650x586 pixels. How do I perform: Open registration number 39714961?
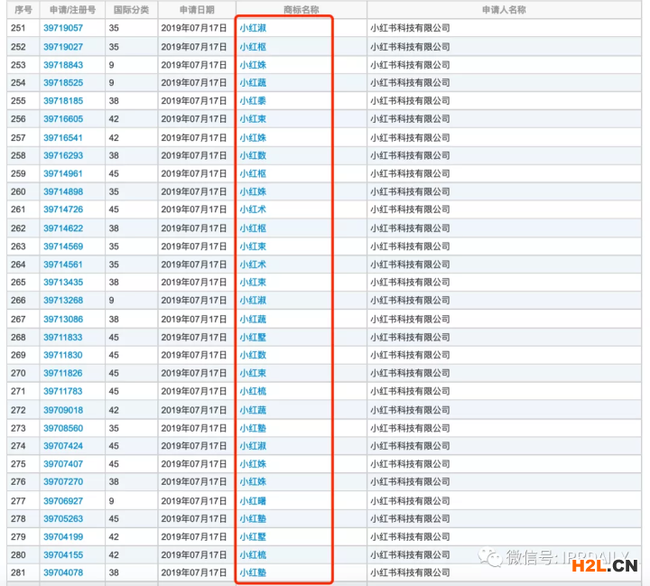pos(63,173)
